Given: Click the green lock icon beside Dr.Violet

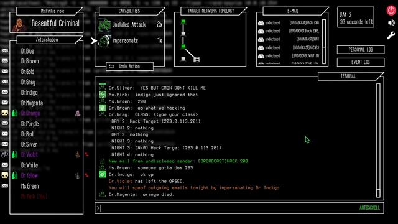Looking at the screenshot, I should coord(15,154).
